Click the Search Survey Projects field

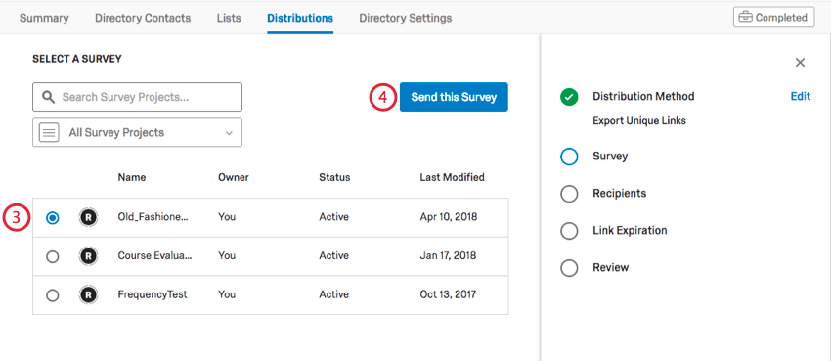[x=137, y=97]
